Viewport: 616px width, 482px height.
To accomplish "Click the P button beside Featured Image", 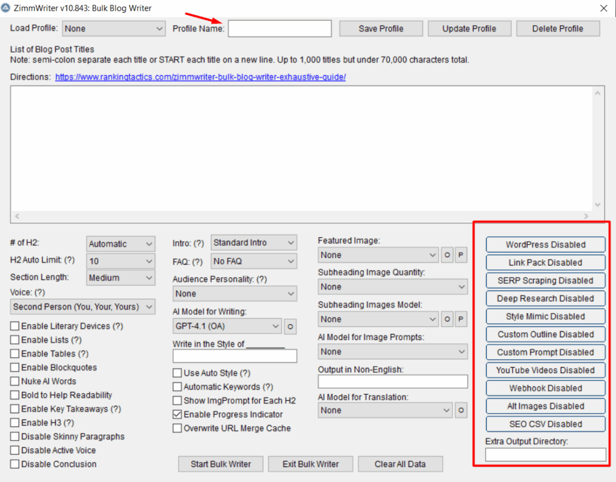I will click(x=461, y=255).
